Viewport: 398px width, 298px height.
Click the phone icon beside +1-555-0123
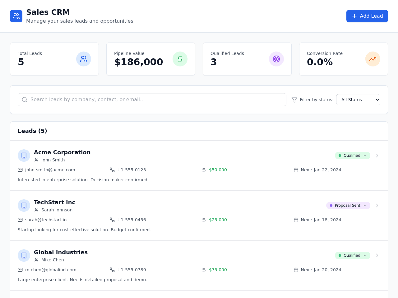pos(112,170)
